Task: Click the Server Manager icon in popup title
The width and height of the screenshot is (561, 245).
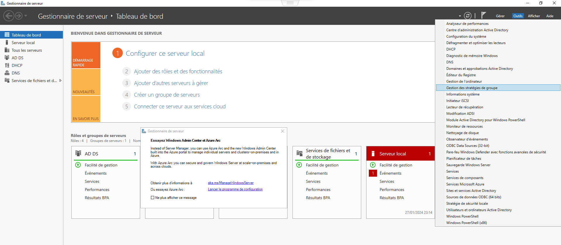Action: [144, 131]
